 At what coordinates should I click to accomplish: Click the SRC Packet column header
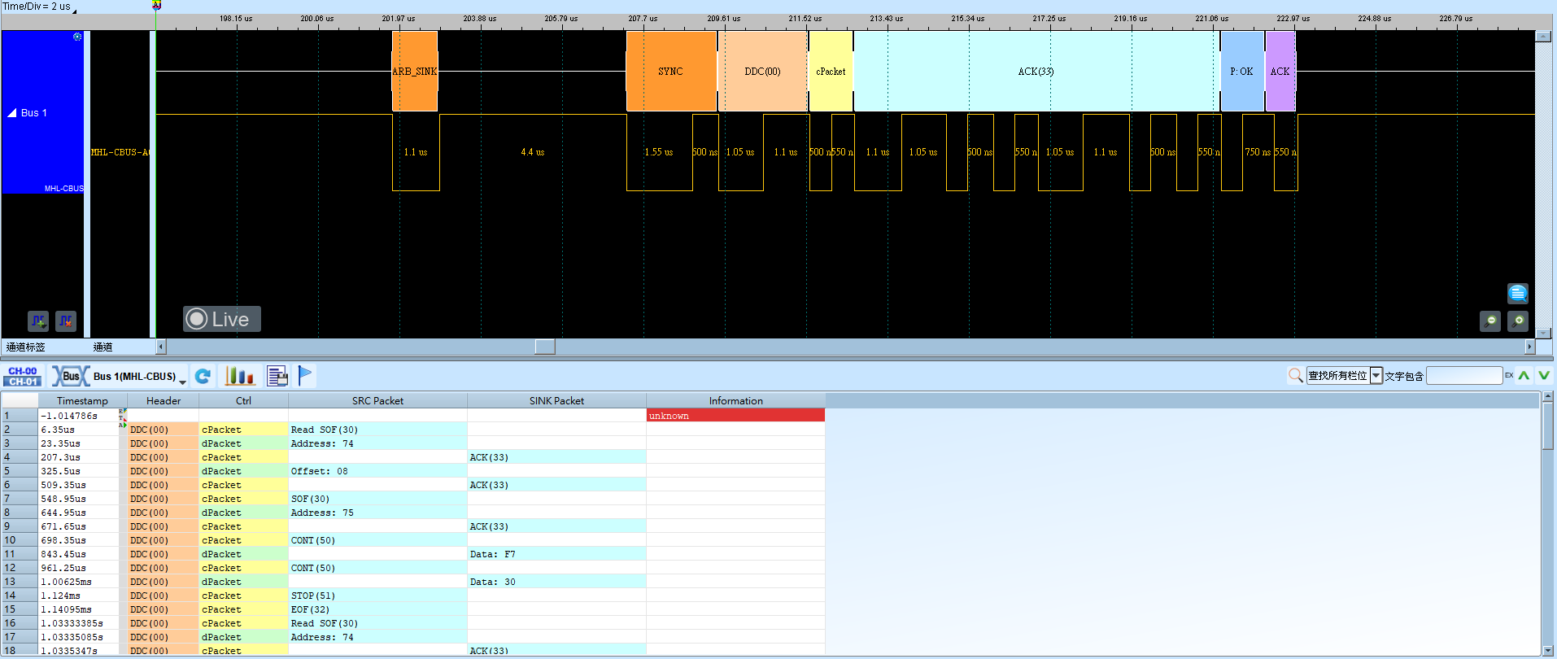377,400
